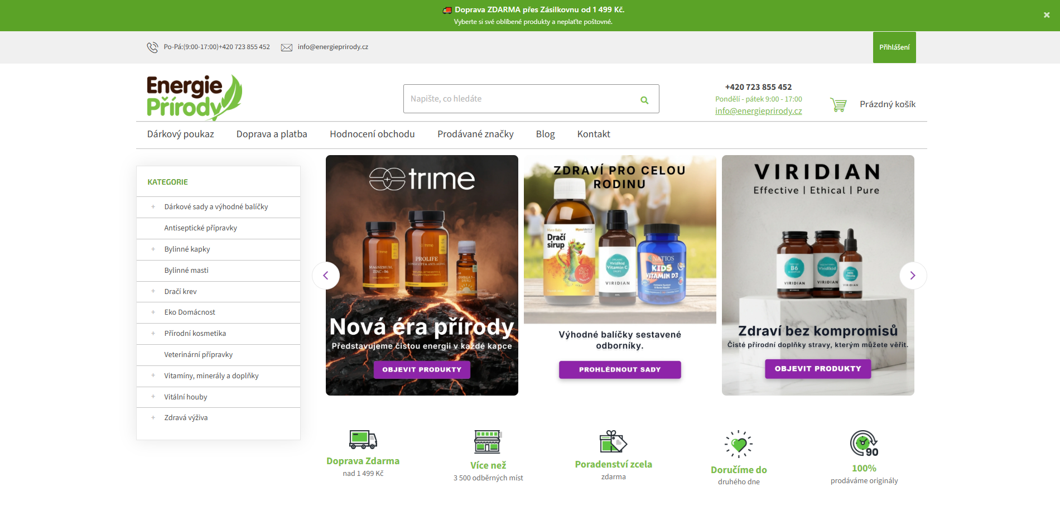The width and height of the screenshot is (1060, 525).
Task: Click the KATEGORIE sidebar heading
Action: pos(167,182)
